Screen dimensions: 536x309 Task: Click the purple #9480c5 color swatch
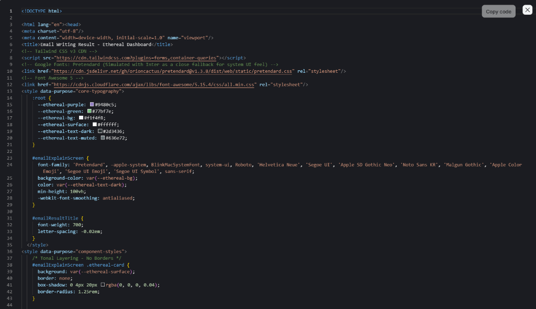click(x=92, y=105)
